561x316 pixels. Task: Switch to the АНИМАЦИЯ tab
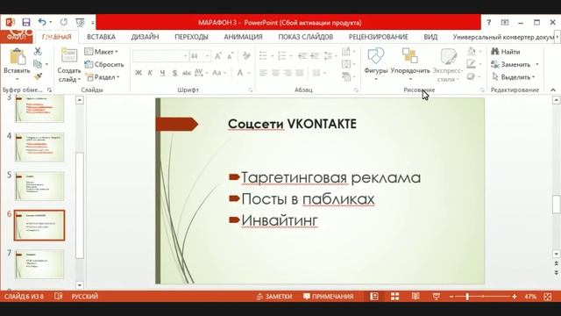(x=244, y=37)
